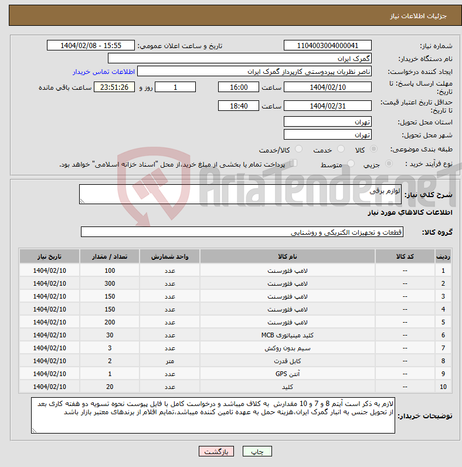The height and width of the screenshot is (467, 462).
Task: Click the ردیف column header
Action: [x=443, y=256]
